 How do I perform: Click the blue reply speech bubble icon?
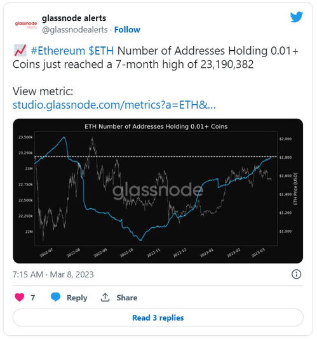coord(56,297)
